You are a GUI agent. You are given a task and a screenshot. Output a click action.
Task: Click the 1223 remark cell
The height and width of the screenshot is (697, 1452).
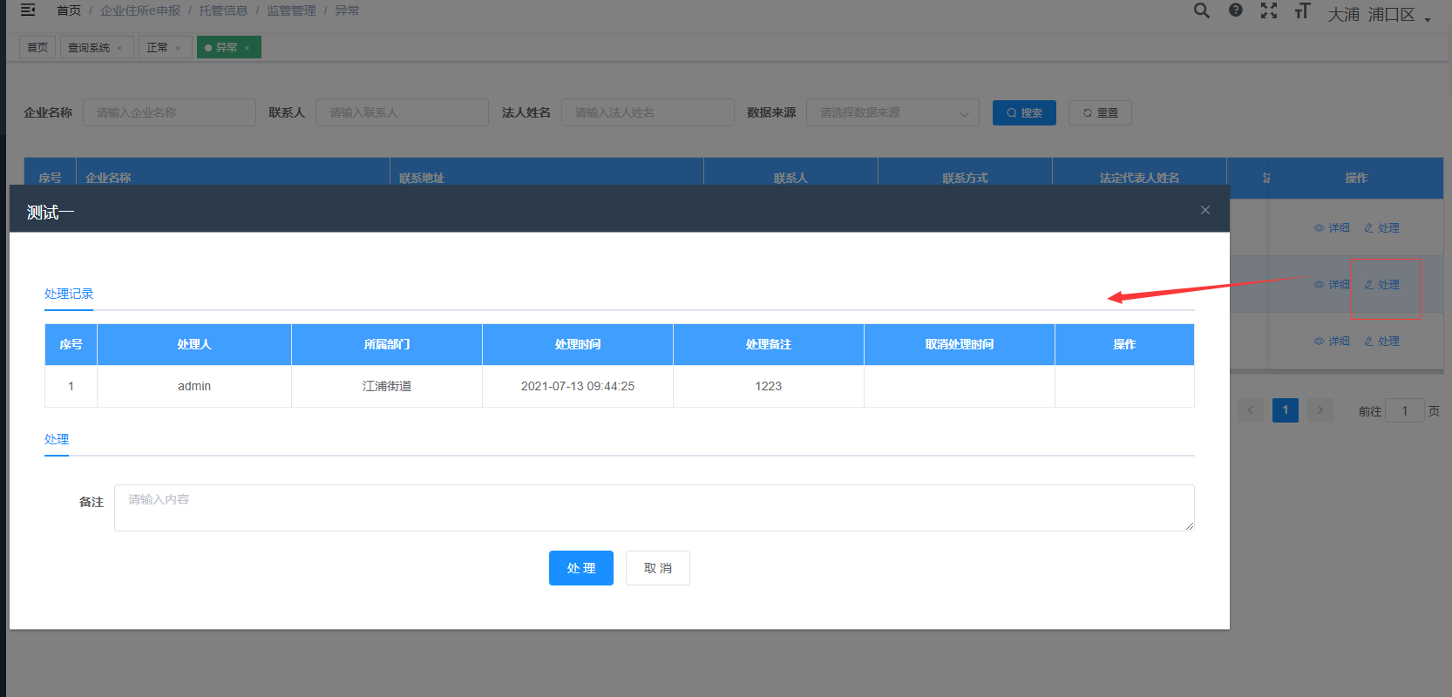(769, 386)
